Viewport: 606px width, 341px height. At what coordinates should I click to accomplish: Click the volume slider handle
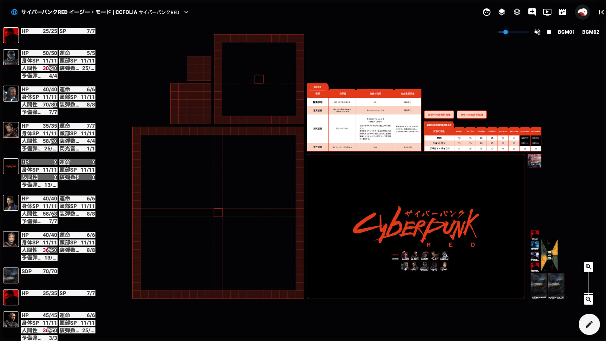(x=506, y=32)
